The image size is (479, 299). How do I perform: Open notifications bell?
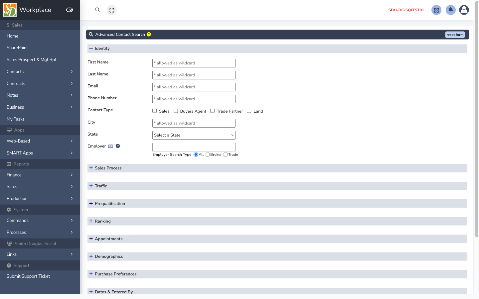[451, 10]
